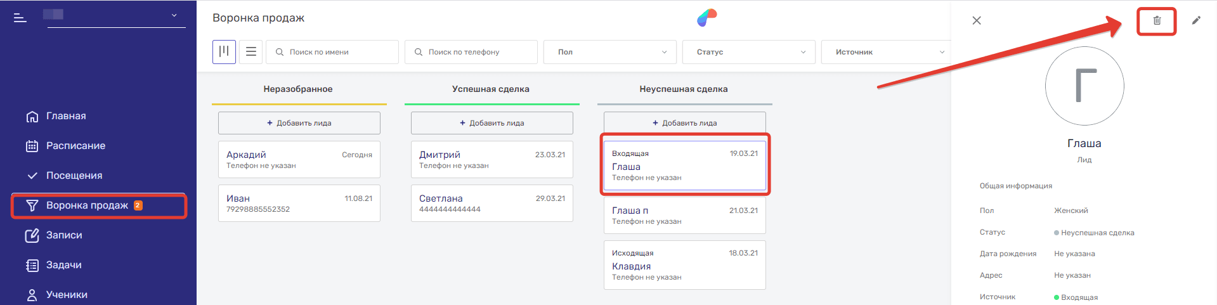This screenshot has width=1217, height=305.
Task: Click the trash delete icon for lead
Action: 1156,21
